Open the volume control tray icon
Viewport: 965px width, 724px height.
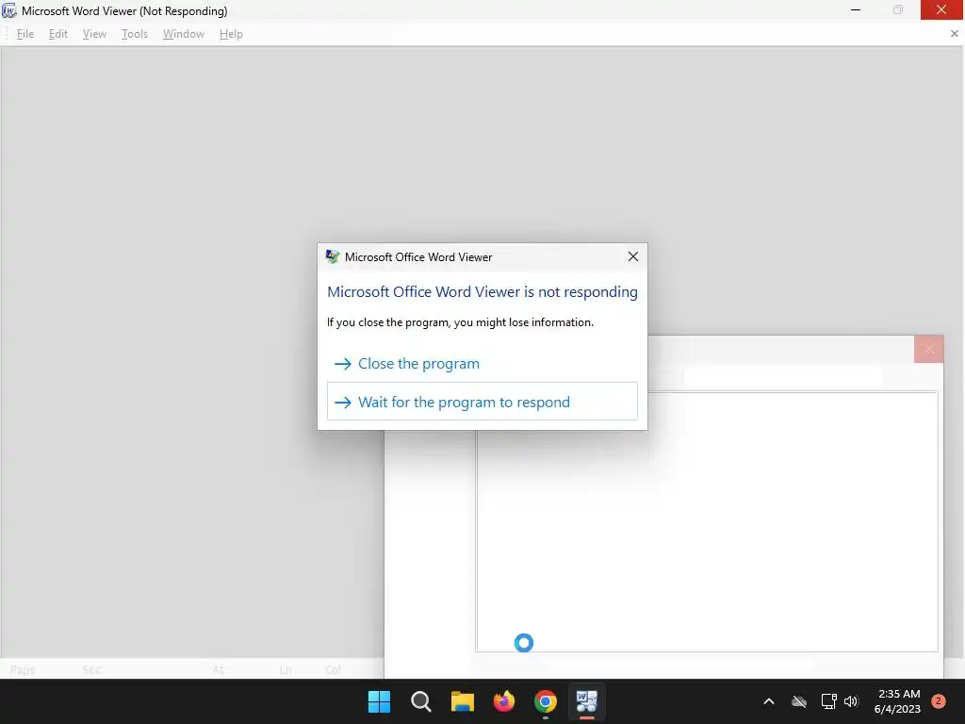click(851, 701)
